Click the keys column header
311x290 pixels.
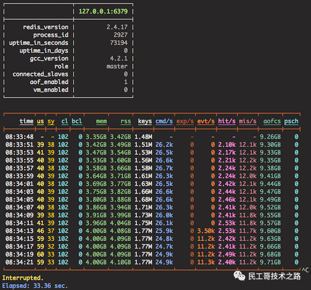(x=145, y=121)
